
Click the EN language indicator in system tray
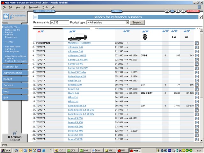pos(169,150)
